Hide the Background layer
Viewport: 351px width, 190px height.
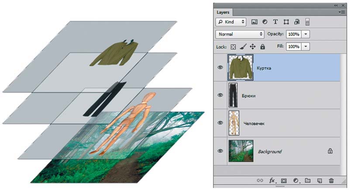pos(220,151)
